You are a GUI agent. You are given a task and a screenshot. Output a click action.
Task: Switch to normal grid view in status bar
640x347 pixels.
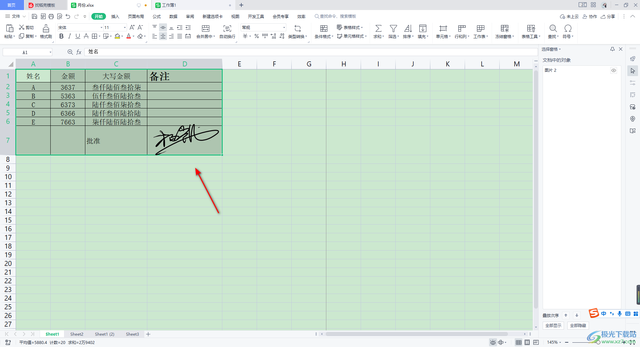pos(519,342)
